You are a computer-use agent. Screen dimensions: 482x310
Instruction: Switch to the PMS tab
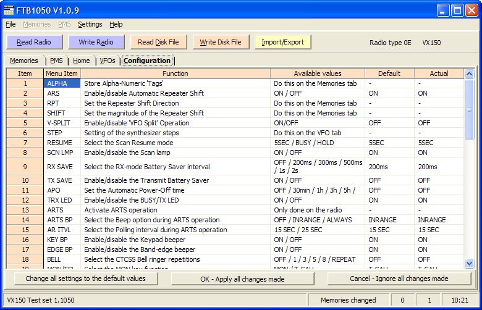[x=56, y=61]
